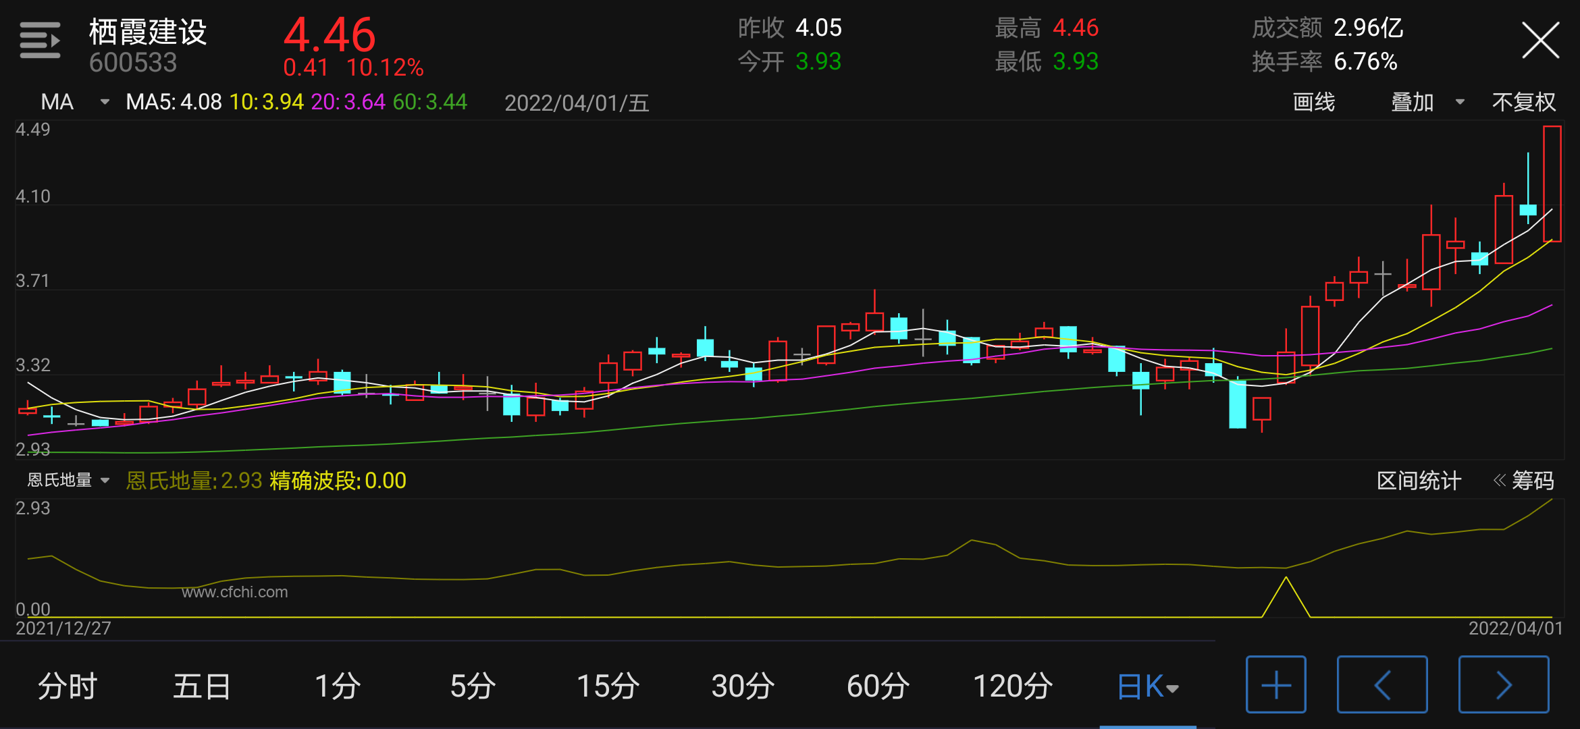Open the 日K period dropdown

(1147, 686)
